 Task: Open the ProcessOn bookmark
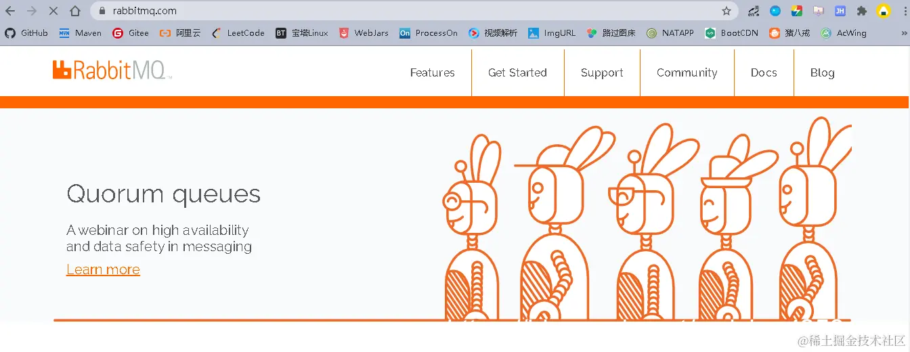click(429, 32)
